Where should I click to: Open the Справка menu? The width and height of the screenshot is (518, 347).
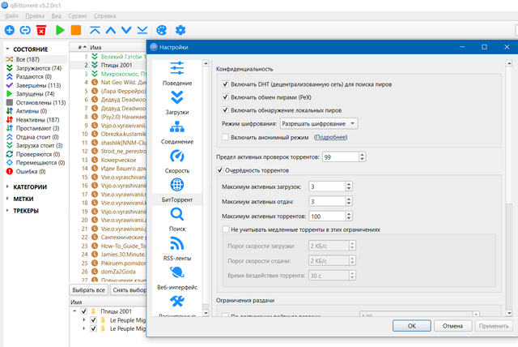coord(104,16)
